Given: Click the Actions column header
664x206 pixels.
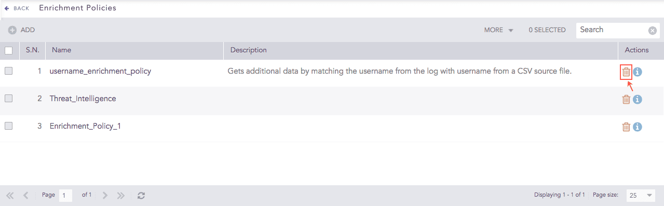Looking at the screenshot, I should click(x=636, y=50).
